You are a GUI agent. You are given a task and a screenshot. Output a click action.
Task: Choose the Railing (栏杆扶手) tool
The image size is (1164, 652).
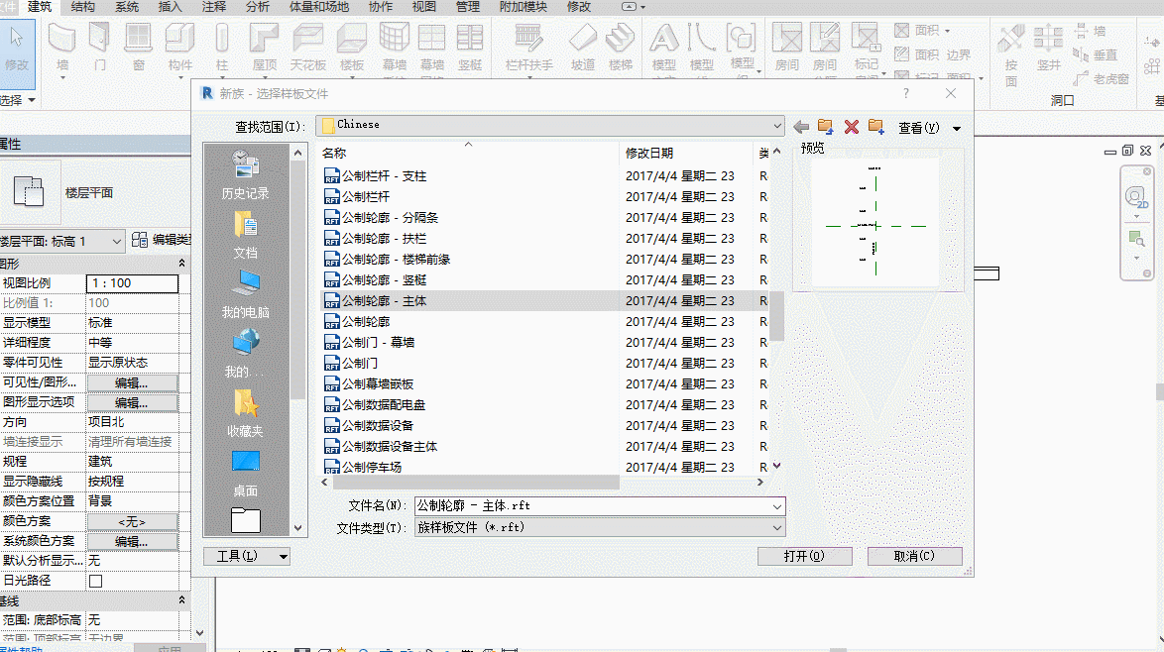pyautogui.click(x=528, y=46)
